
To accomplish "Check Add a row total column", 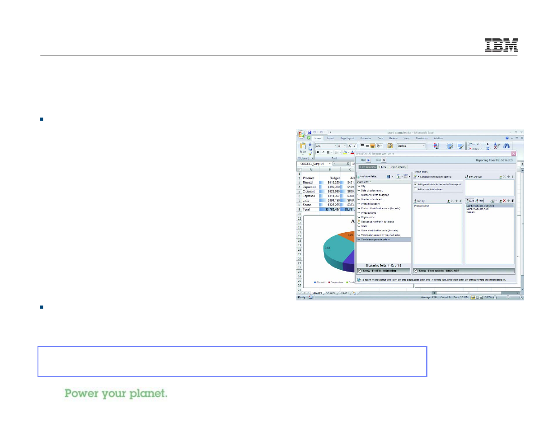I will point(415,189).
